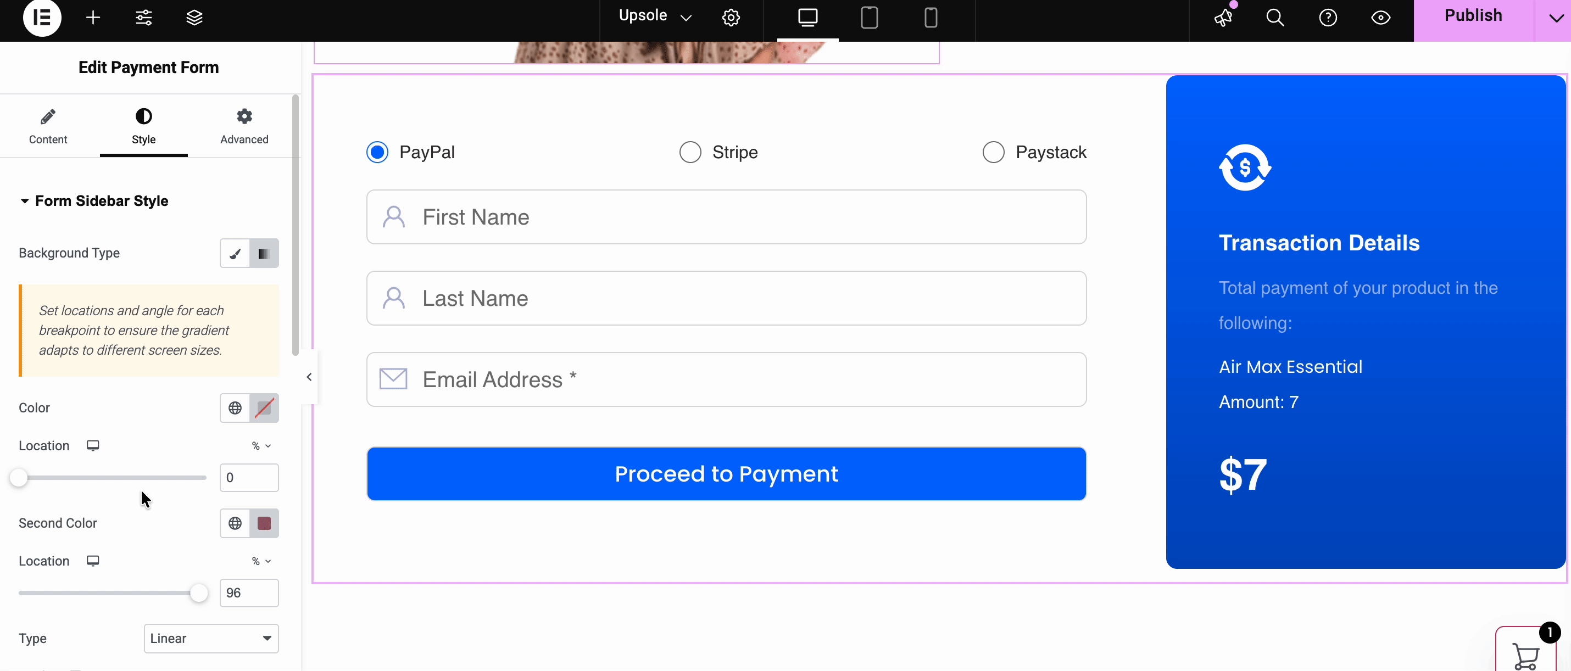Open the Second Color swatch picker

click(x=264, y=523)
